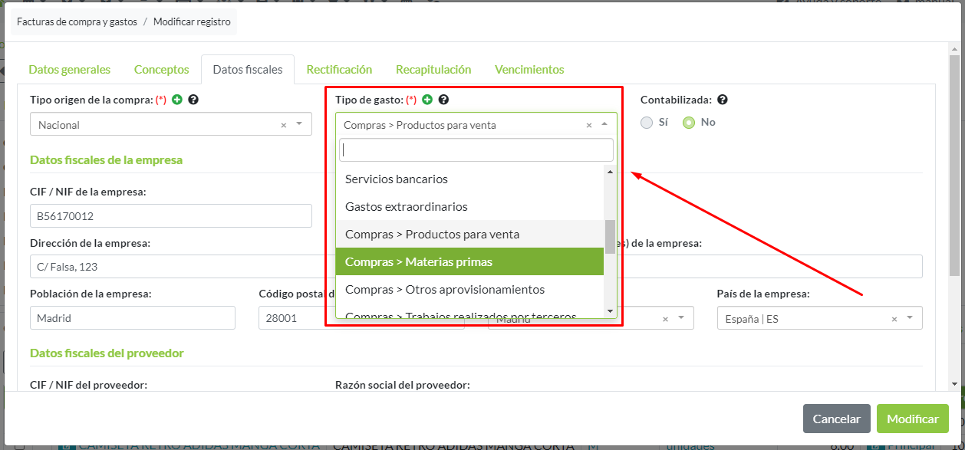
Task: Click help question icon beside Tipo de gasto
Action: click(x=443, y=100)
